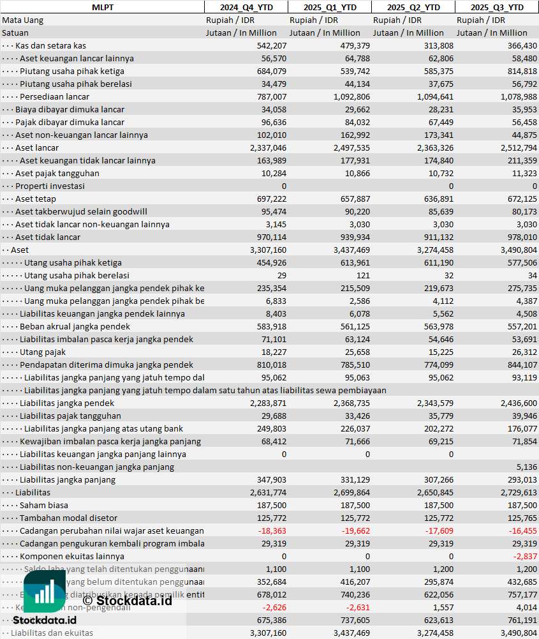Screen dimensions: 539x639
Task: Select Liabilitas pajak tangguhan label
Action: click(70, 416)
